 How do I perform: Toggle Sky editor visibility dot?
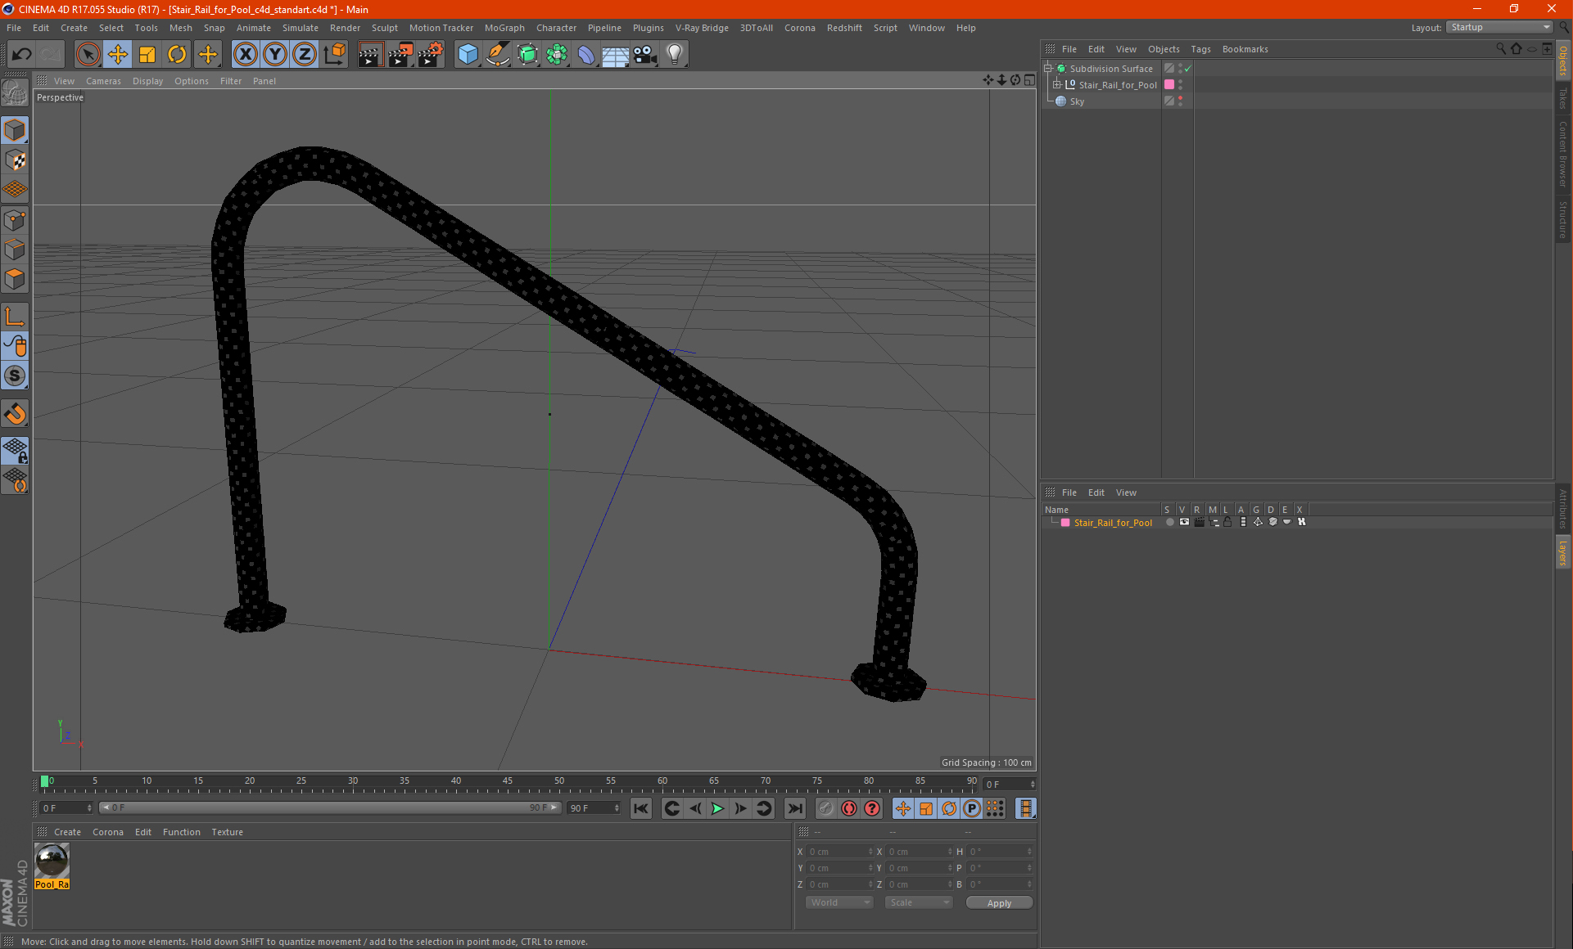(1180, 98)
